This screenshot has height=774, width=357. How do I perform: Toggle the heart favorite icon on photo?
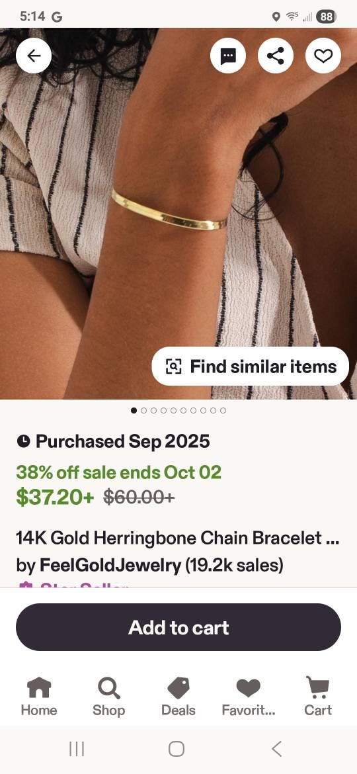pyautogui.click(x=323, y=56)
